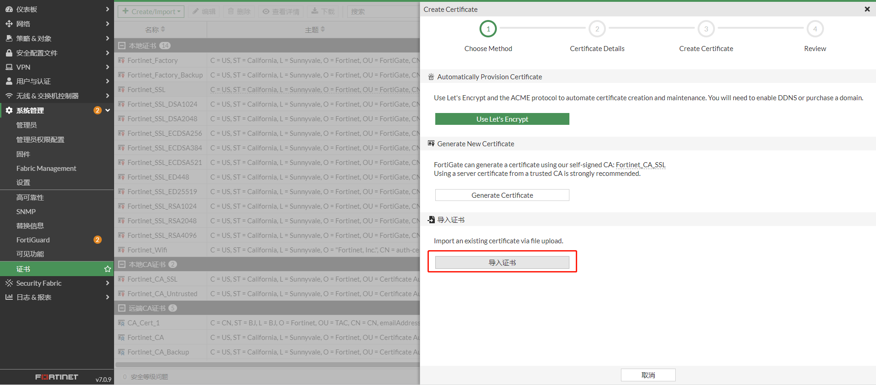Click the favorite star icon beside 证书
The height and width of the screenshot is (385, 876).
point(108,269)
